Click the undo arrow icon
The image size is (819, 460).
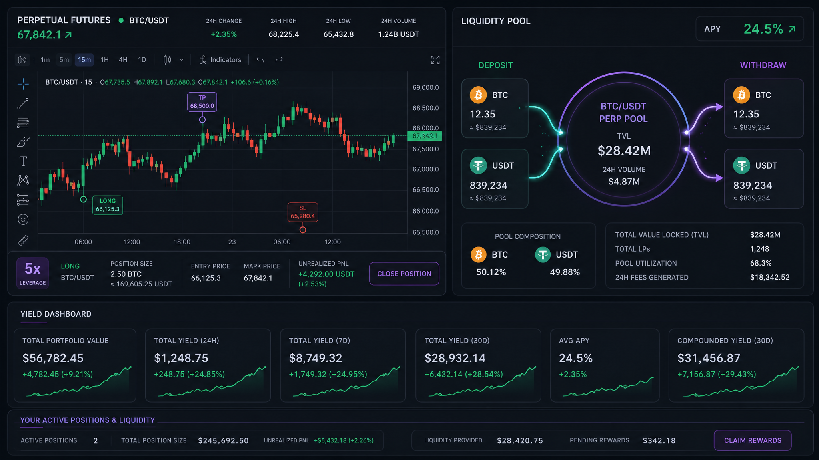click(260, 60)
